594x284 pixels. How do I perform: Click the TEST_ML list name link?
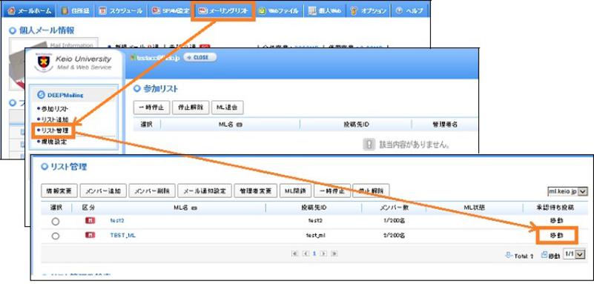123,235
